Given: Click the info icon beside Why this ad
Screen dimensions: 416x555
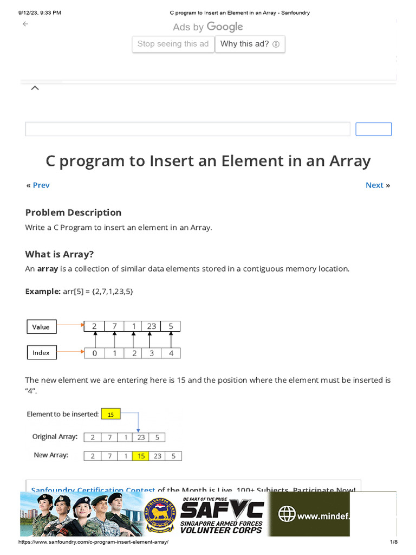Looking at the screenshot, I should [276, 44].
